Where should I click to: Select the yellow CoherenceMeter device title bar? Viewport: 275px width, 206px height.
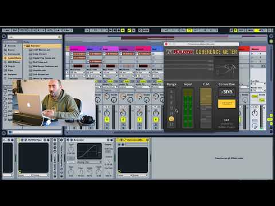133,140
